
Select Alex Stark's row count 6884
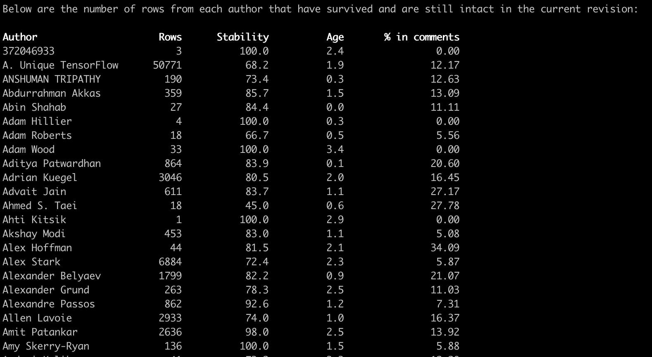[170, 262]
